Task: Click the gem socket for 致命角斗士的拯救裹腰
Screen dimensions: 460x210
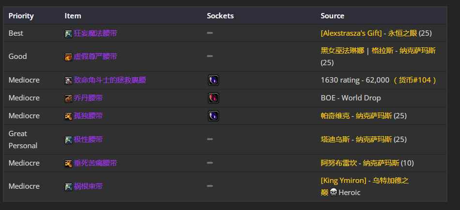Action: point(213,81)
